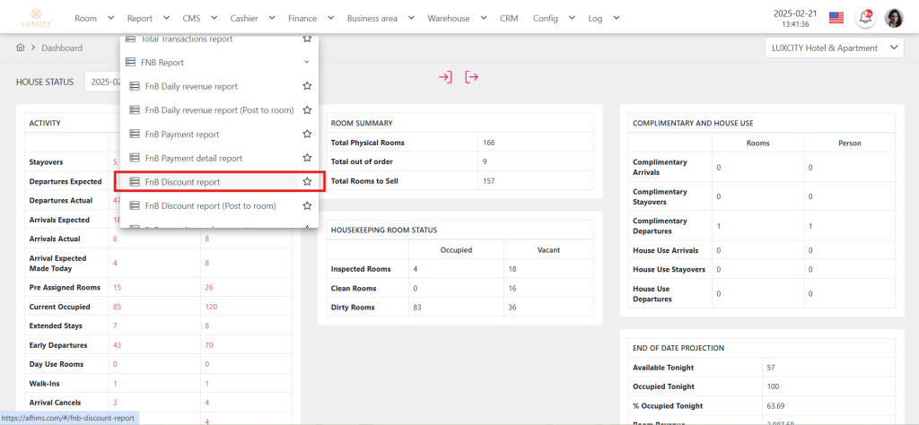Image resolution: width=919 pixels, height=425 pixels.
Task: Expand the Cashier menu
Action: click(251, 18)
